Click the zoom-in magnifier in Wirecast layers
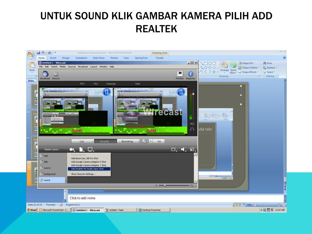 (192, 186)
